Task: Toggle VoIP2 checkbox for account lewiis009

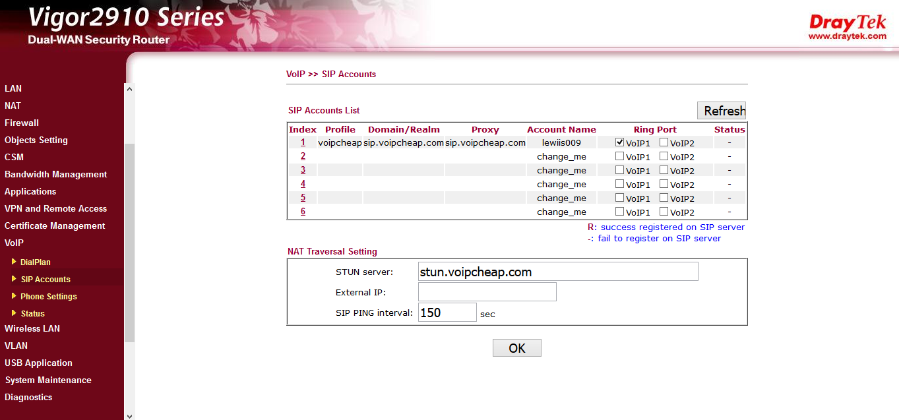Action: 664,142
